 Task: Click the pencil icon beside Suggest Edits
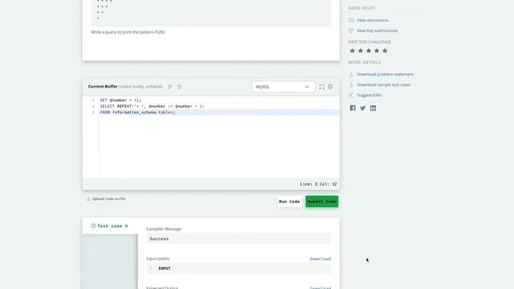coord(351,95)
